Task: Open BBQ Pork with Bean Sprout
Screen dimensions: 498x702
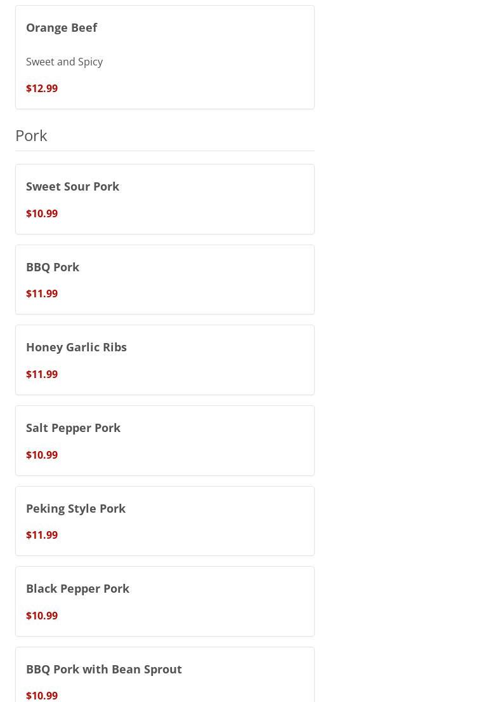Action: (x=104, y=669)
